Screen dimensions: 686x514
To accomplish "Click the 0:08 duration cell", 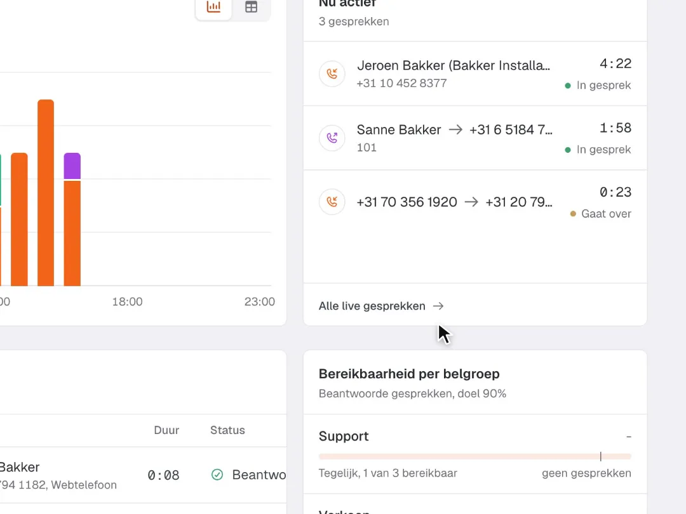I will point(164,475).
